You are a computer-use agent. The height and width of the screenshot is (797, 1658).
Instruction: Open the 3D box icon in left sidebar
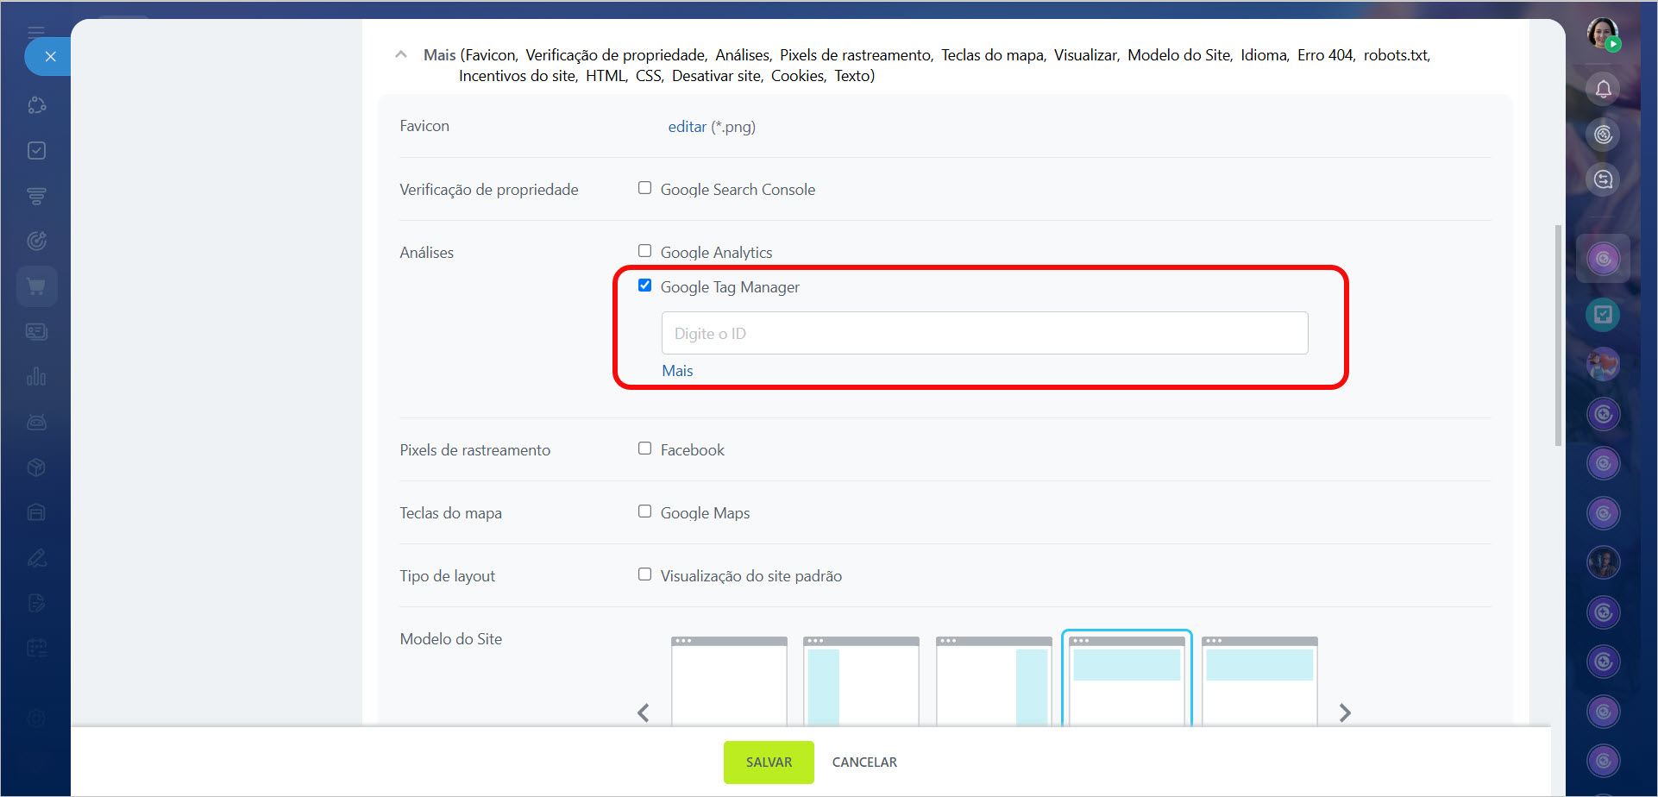click(x=36, y=468)
